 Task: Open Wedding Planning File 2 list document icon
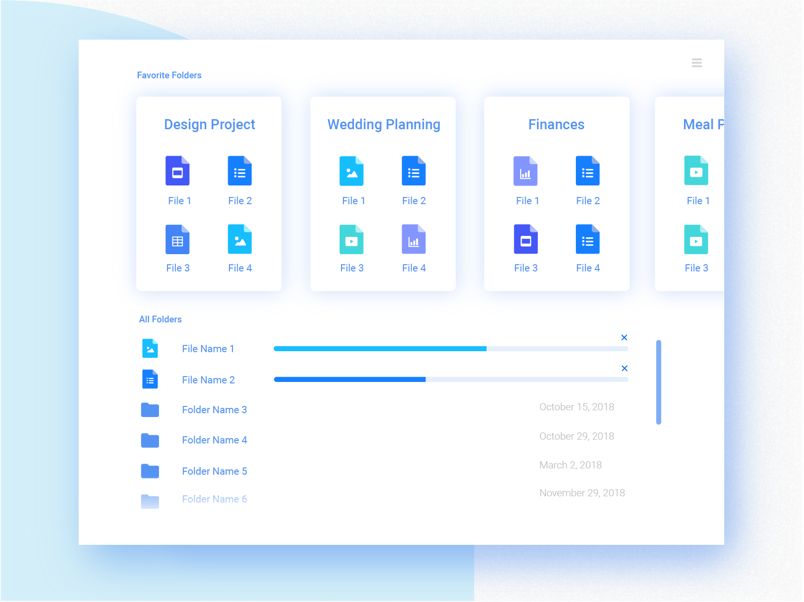414,171
